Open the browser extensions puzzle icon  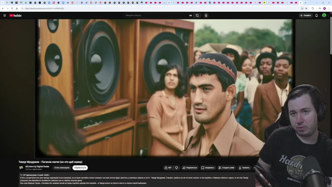pyautogui.click(x=313, y=8)
